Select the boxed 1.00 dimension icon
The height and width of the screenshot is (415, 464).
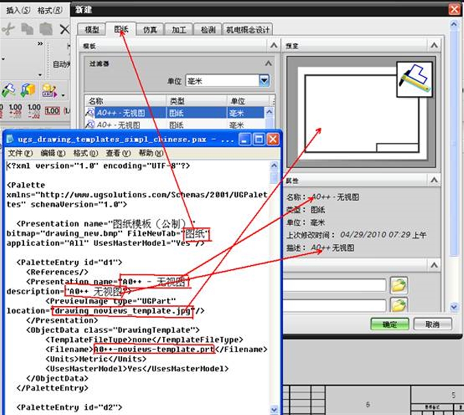coord(53,111)
